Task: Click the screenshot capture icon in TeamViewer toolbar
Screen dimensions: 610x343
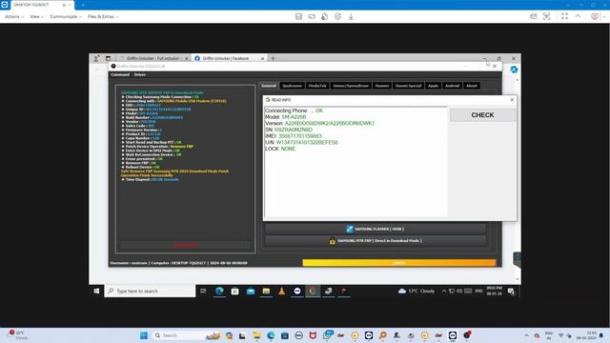Action: 546,16
